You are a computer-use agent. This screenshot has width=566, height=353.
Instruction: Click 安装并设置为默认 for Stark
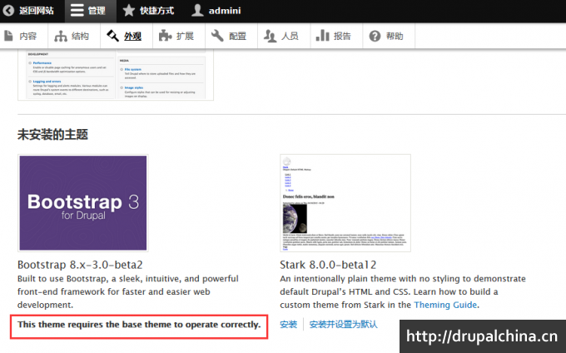[x=343, y=324]
